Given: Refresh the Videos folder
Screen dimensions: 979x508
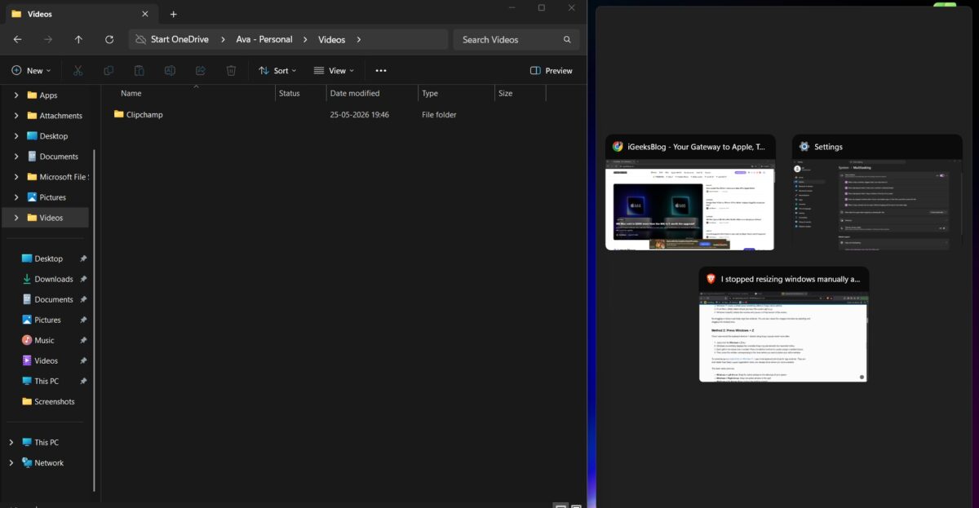Looking at the screenshot, I should 109,39.
